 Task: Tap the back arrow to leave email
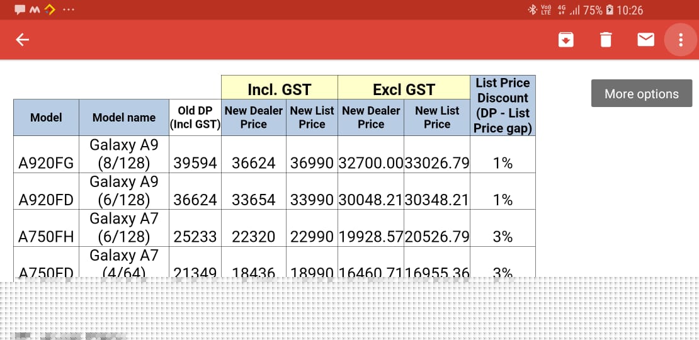click(23, 40)
